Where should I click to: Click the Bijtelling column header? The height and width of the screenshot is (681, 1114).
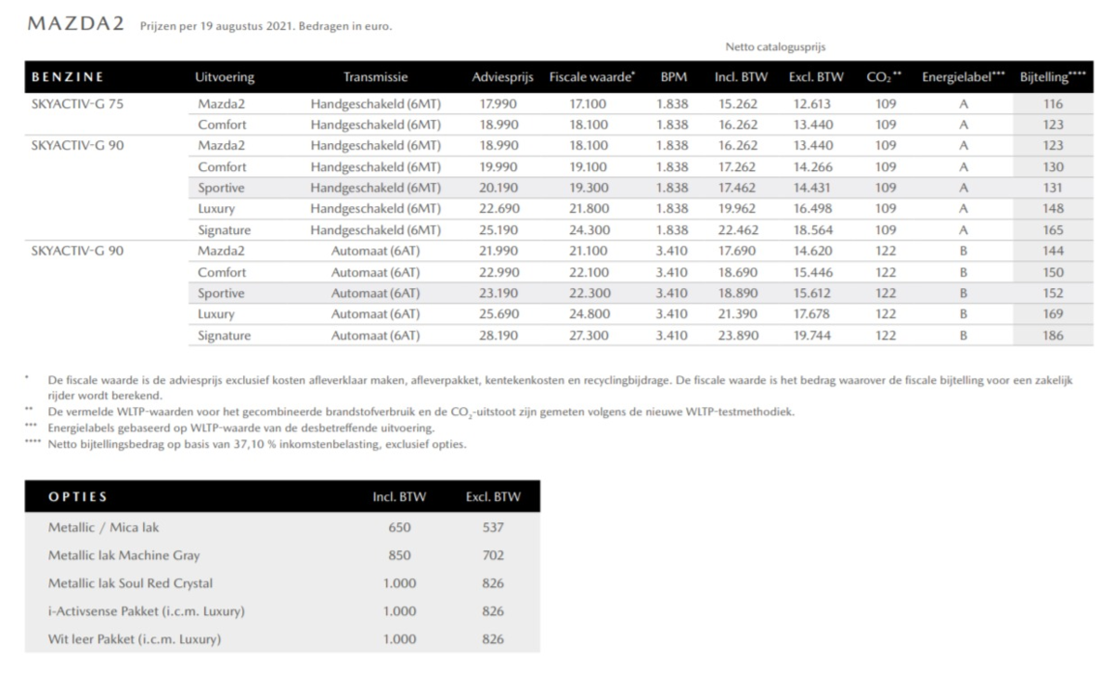[x=1053, y=77]
